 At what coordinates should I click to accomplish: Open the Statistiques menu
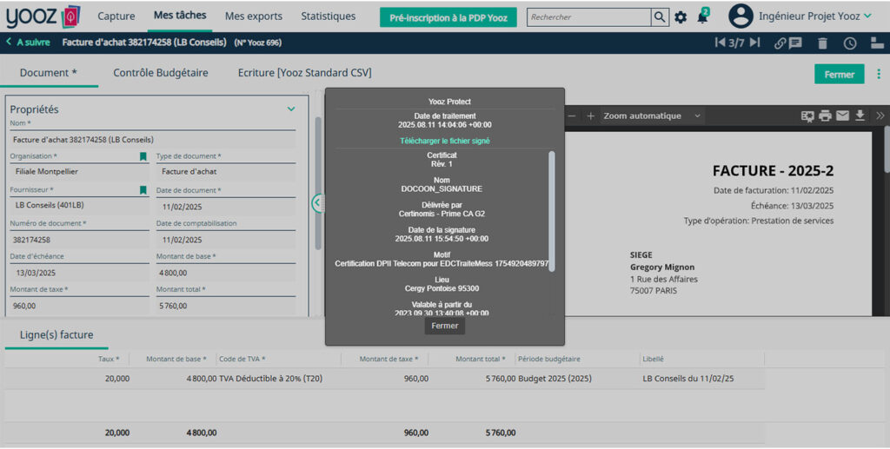328,17
